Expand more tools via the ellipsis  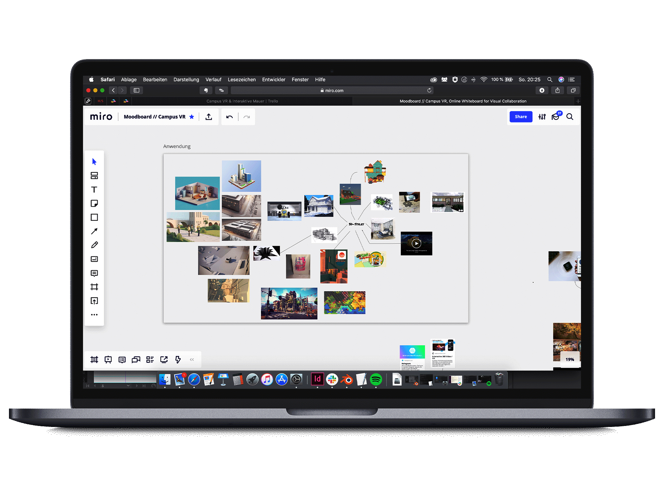(x=94, y=315)
